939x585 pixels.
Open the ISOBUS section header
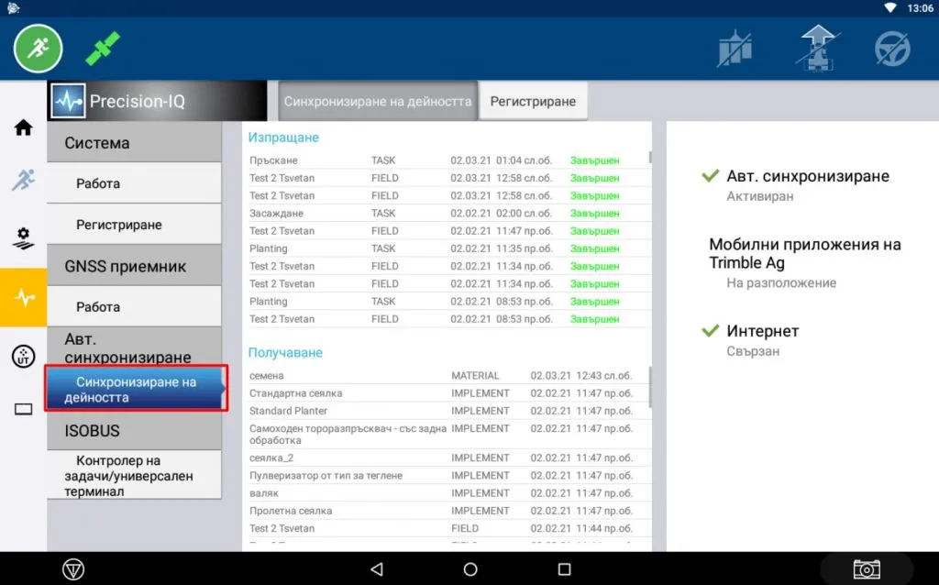click(134, 431)
